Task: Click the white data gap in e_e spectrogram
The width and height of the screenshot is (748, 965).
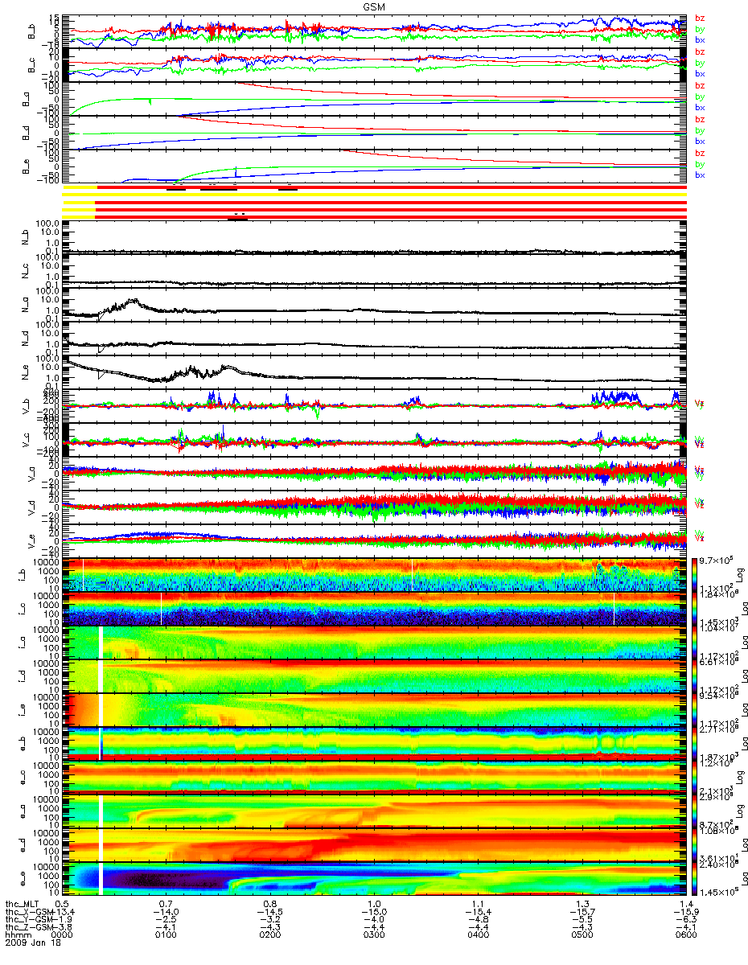Action: coord(101,879)
